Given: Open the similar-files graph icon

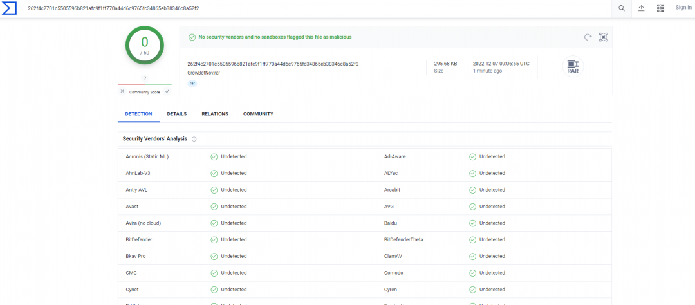Looking at the screenshot, I should point(603,37).
